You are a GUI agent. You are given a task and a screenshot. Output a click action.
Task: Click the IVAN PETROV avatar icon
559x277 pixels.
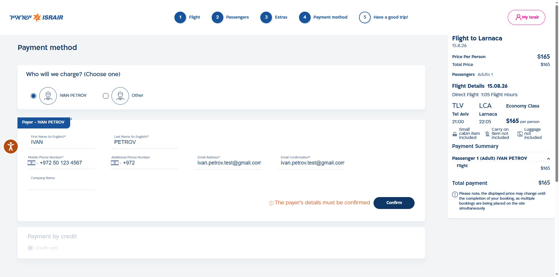point(48,96)
